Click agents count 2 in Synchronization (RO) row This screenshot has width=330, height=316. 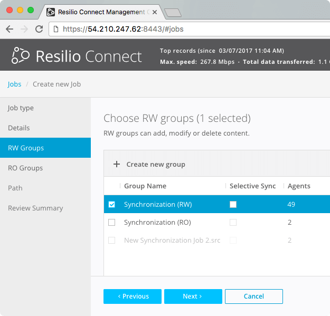289,222
